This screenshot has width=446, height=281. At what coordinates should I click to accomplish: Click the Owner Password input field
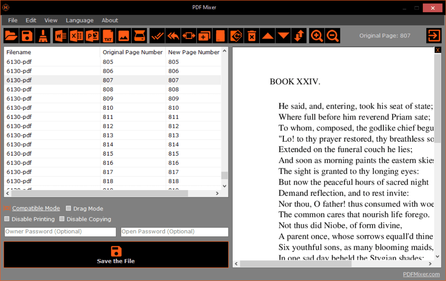(x=60, y=232)
